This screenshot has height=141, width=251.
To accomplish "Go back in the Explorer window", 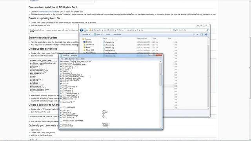I will pos(81,30).
